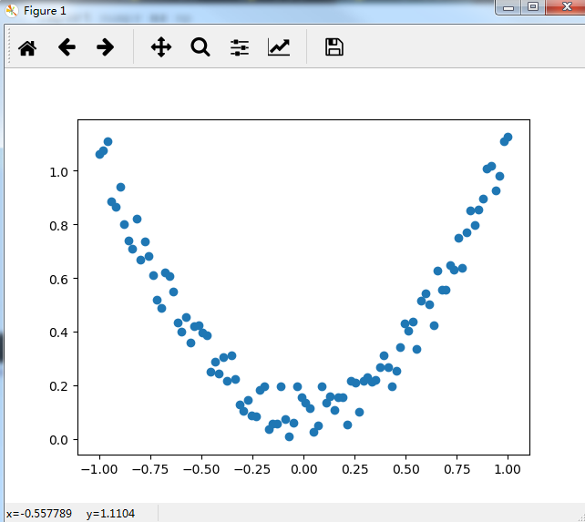Click the matplotlib icon in the title bar
585x522 pixels.
[x=12, y=11]
